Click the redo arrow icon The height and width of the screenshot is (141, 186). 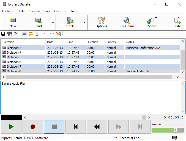tap(52, 34)
